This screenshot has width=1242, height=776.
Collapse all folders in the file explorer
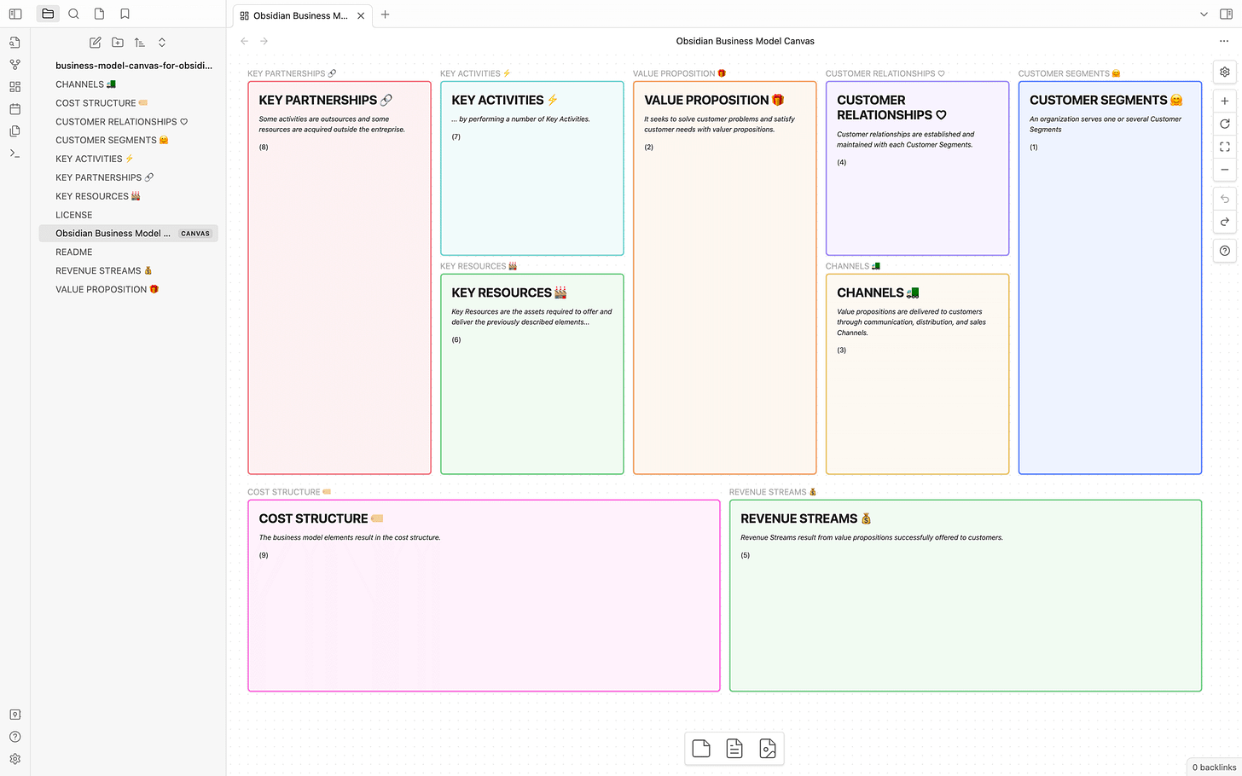point(161,42)
